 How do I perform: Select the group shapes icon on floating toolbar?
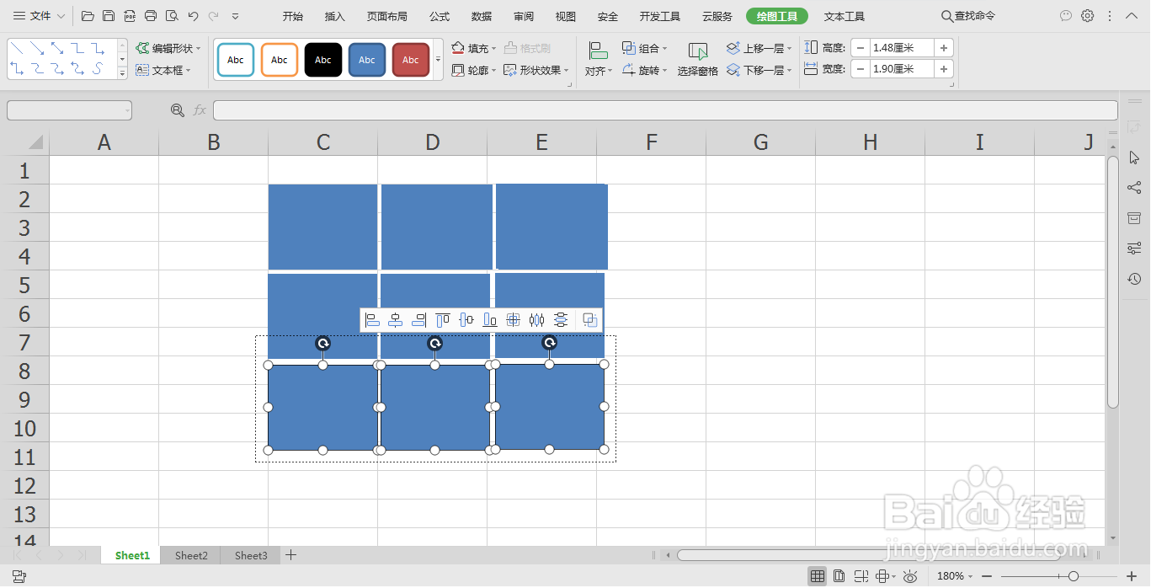click(589, 319)
